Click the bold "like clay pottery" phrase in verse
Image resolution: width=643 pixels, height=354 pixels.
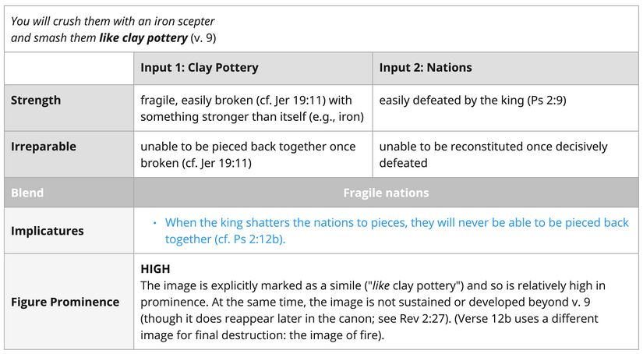click(x=143, y=37)
